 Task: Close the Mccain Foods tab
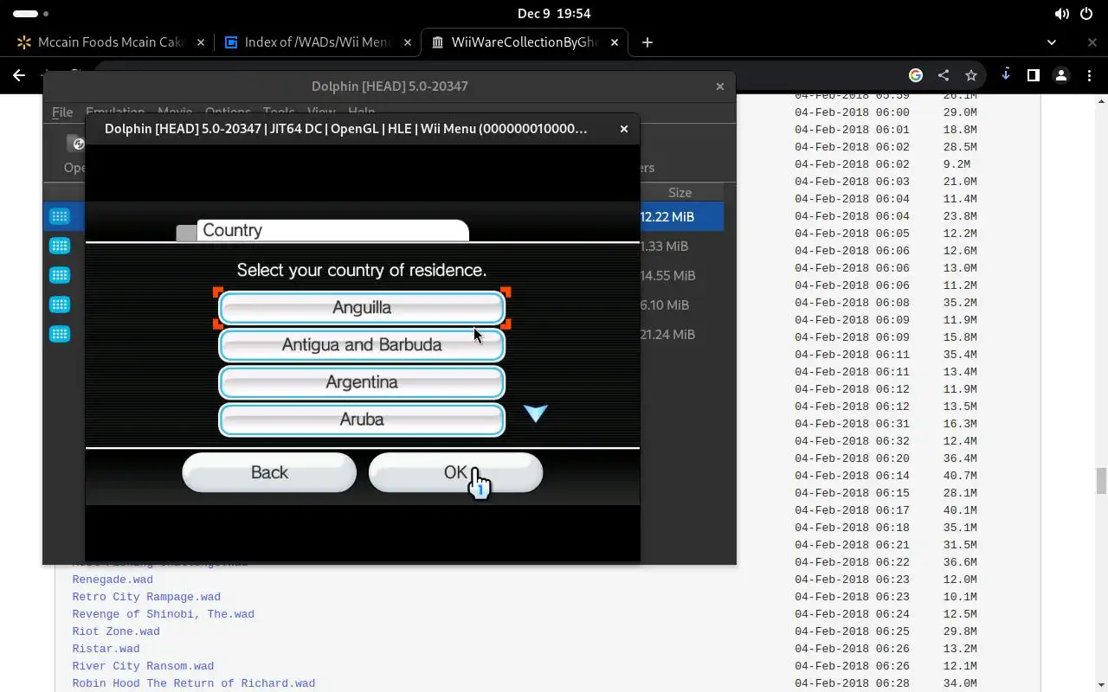201,42
